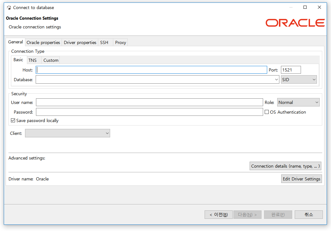The height and width of the screenshot is (231, 331).
Task: Focus the Host input field
Action: click(151, 70)
